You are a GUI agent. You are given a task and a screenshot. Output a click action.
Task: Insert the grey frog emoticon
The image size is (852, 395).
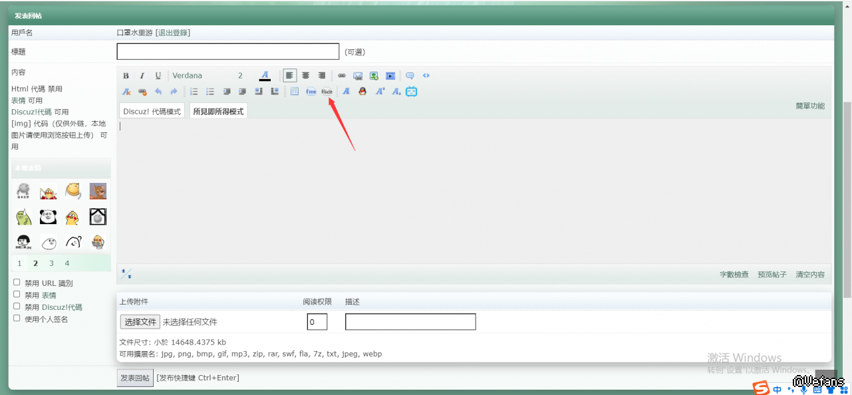pyautogui.click(x=23, y=191)
